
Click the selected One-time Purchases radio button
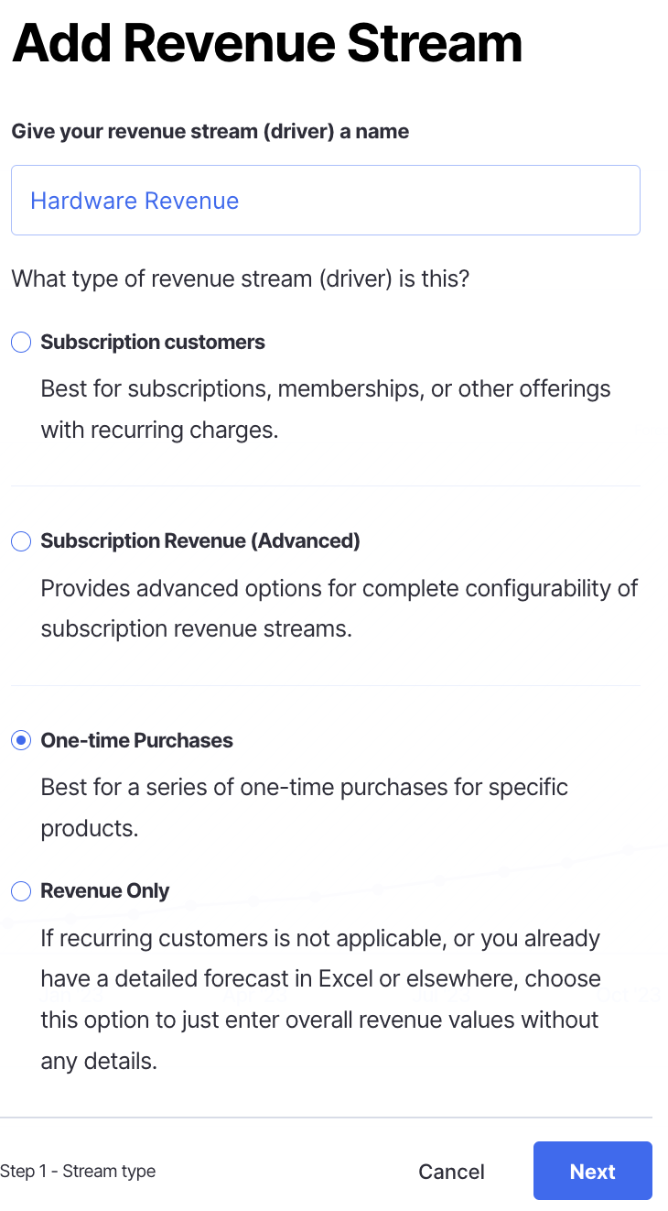[21, 741]
